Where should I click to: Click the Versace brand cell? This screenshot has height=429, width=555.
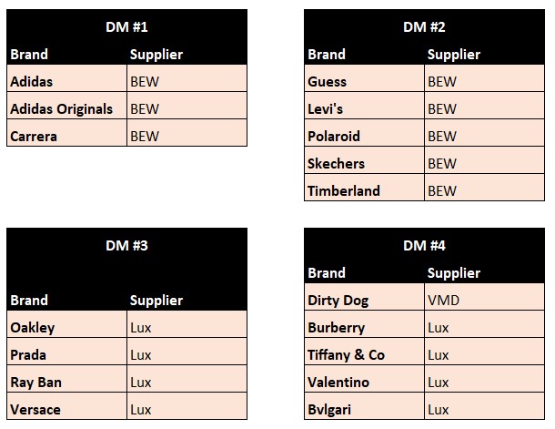click(x=66, y=409)
